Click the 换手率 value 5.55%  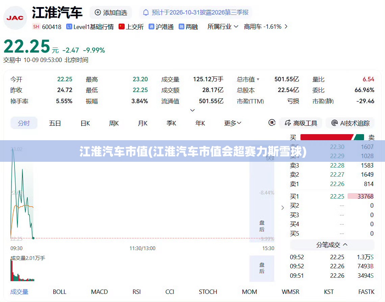pos(64,101)
